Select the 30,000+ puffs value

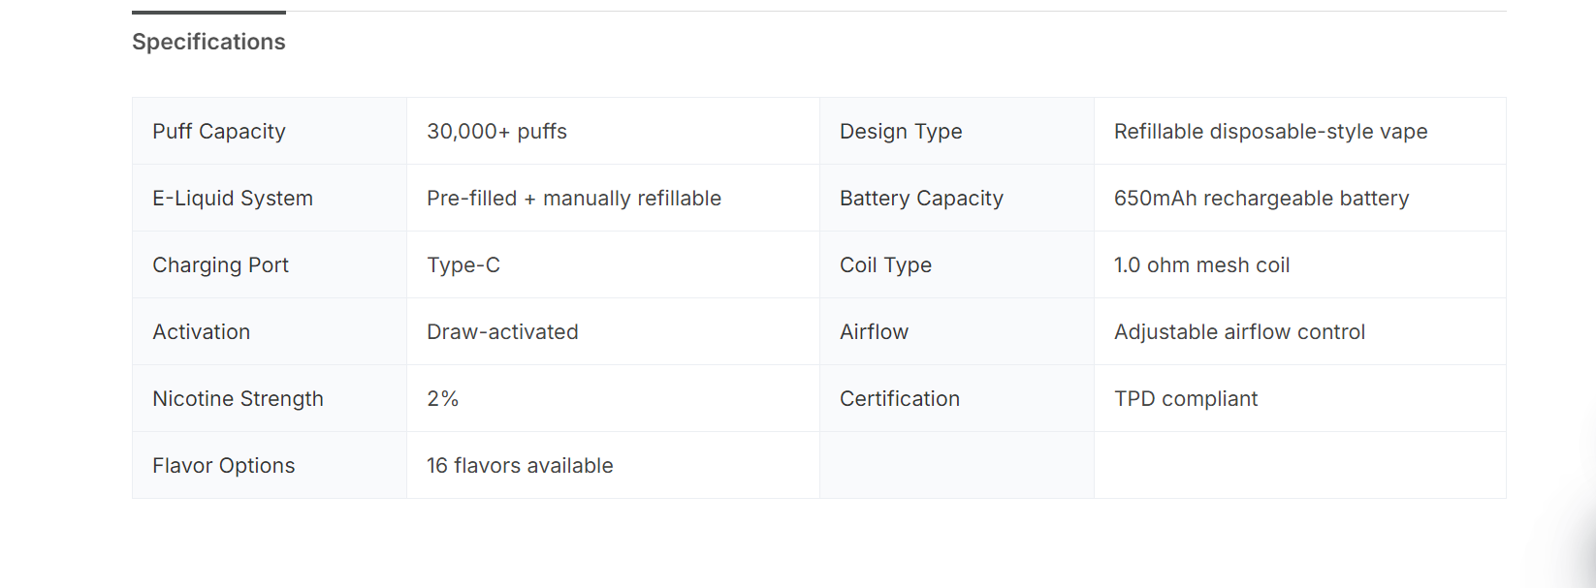496,132
